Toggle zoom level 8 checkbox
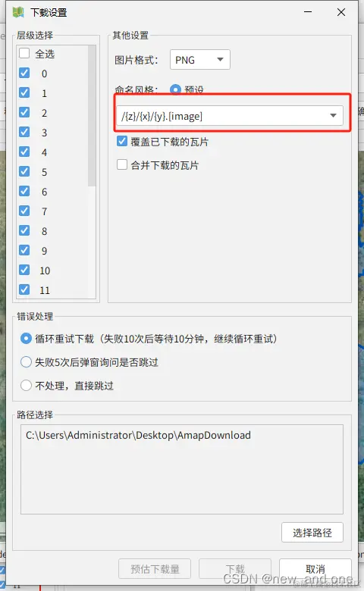The width and height of the screenshot is (364, 591). click(24, 230)
